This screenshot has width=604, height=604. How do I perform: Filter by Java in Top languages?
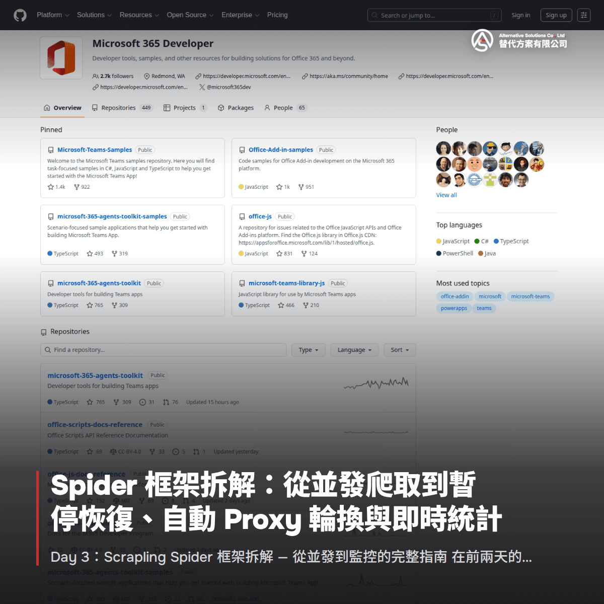pos(487,253)
